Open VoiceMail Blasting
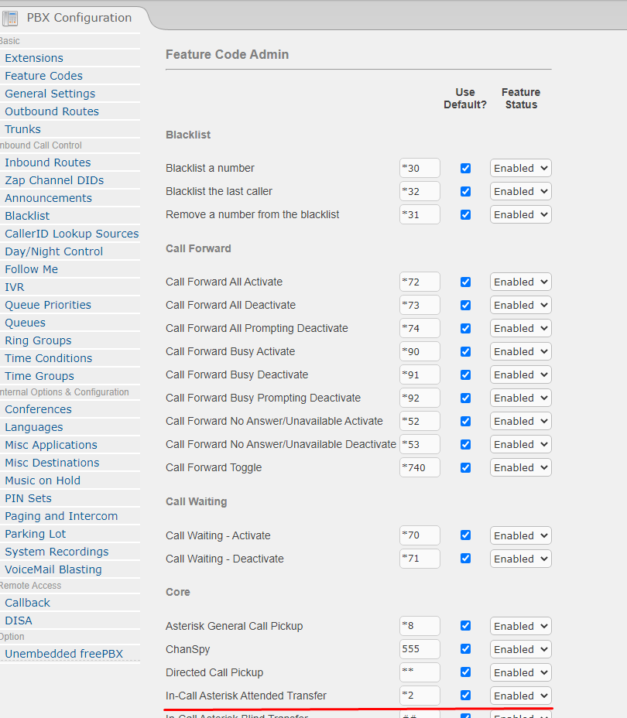This screenshot has width=627, height=718. click(53, 570)
